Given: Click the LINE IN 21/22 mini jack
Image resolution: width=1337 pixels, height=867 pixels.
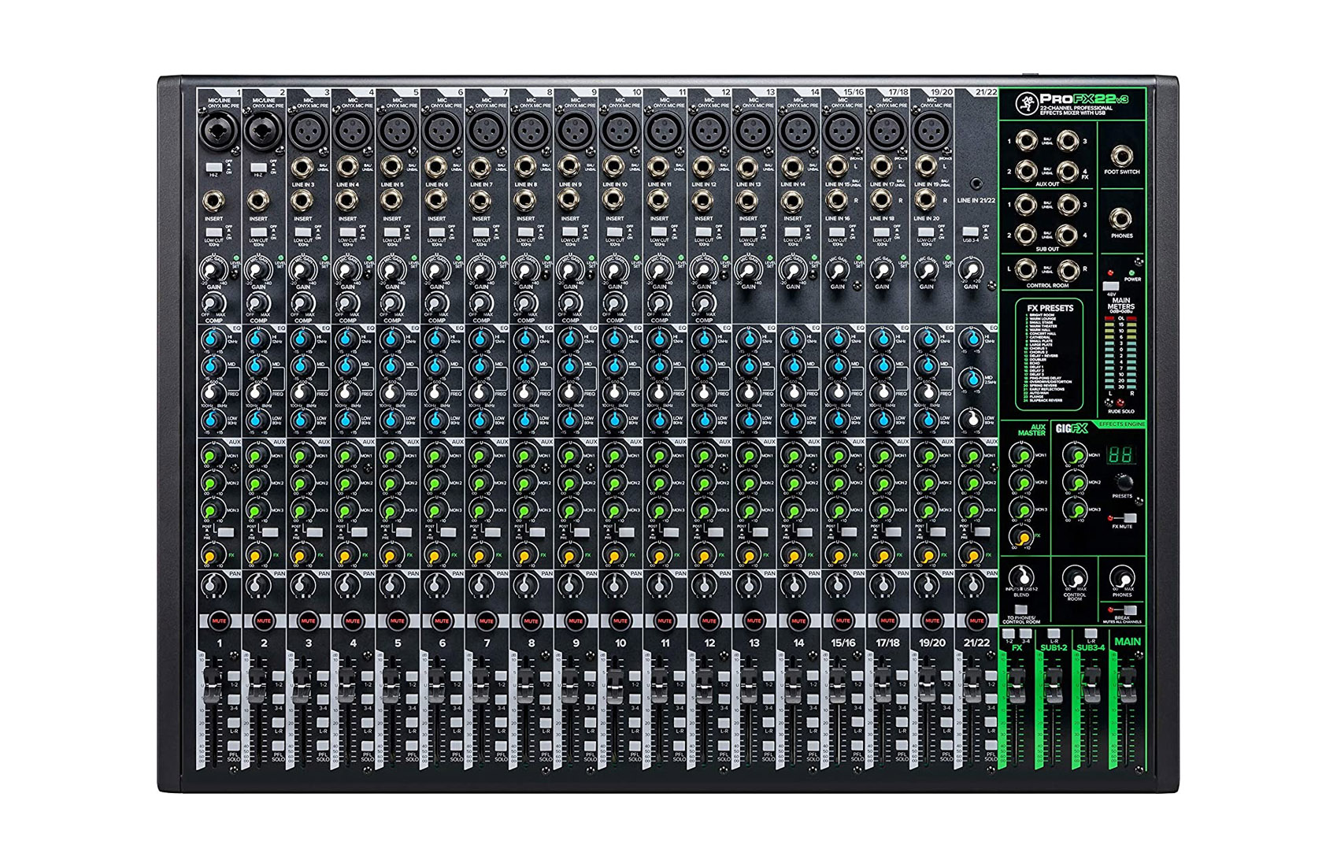Looking at the screenshot, I should (976, 183).
